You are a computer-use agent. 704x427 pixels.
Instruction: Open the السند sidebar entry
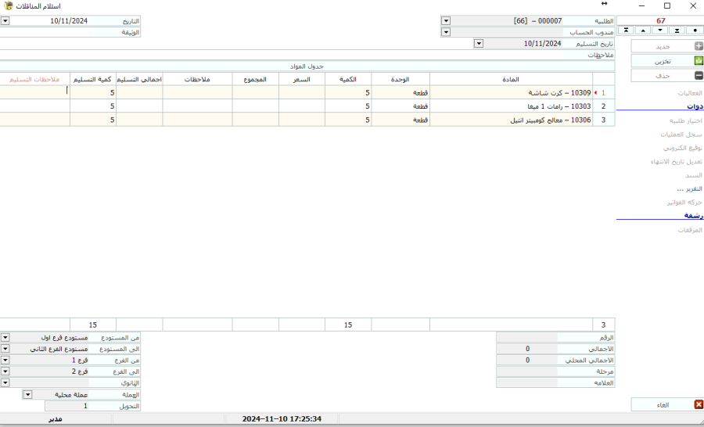(x=694, y=175)
